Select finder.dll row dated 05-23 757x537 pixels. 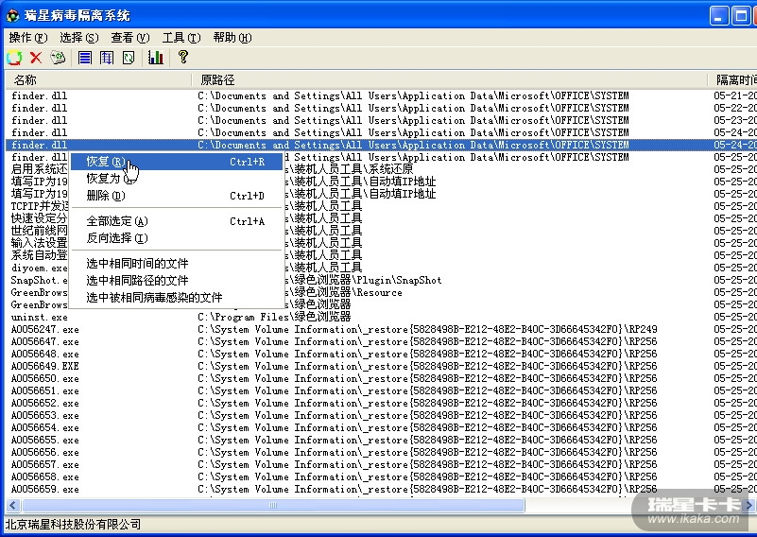tap(381, 120)
